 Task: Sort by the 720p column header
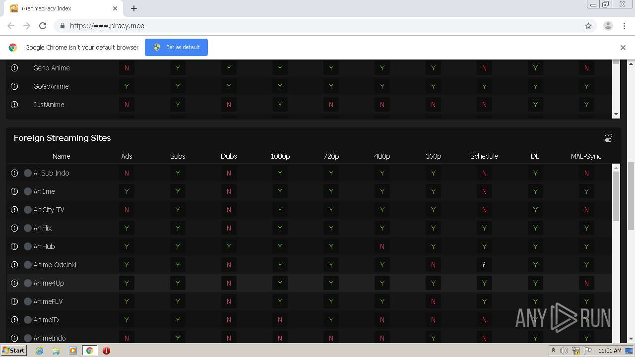(x=331, y=156)
